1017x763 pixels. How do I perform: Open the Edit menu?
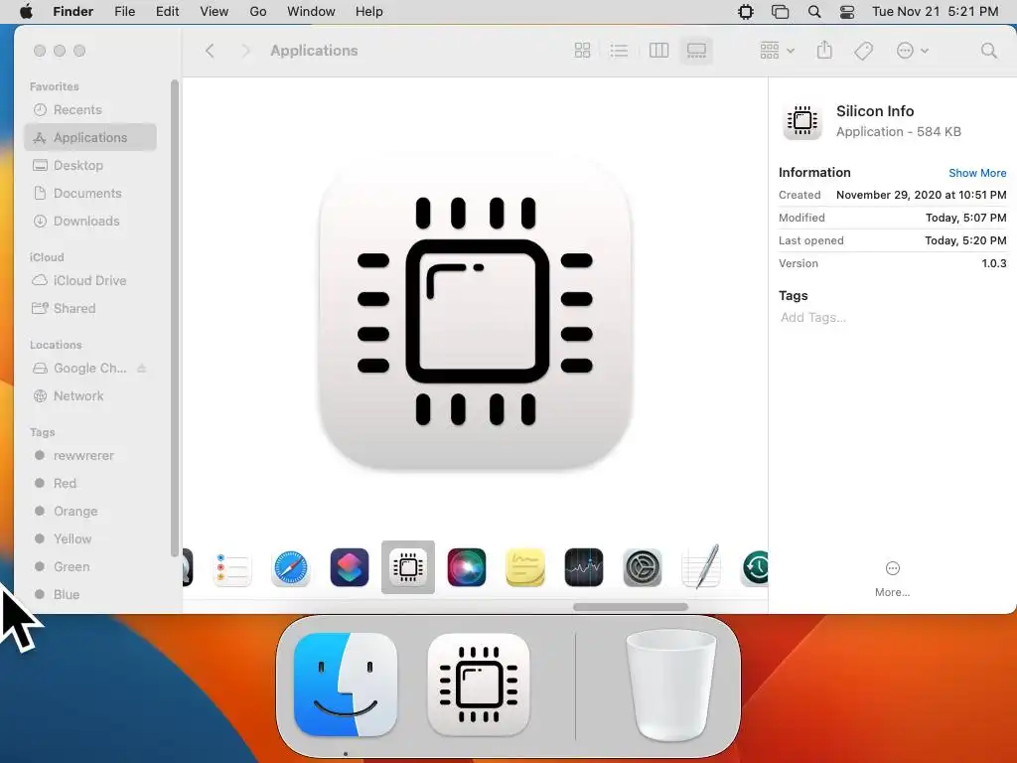click(x=167, y=12)
